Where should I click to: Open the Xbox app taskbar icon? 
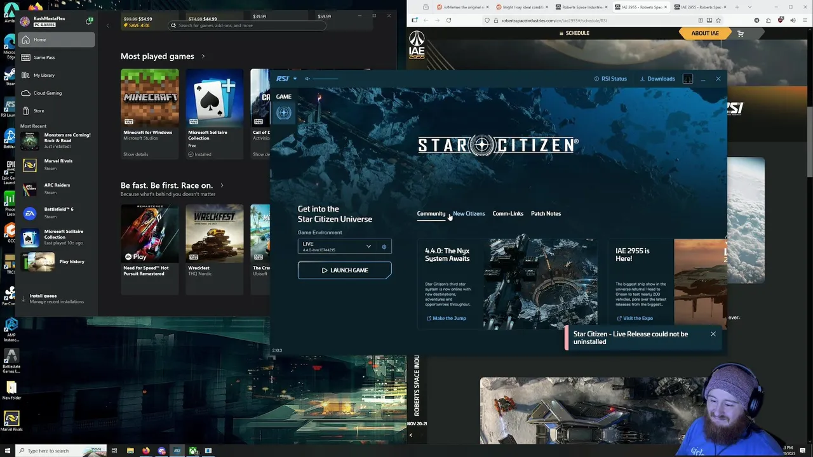pyautogui.click(x=192, y=451)
